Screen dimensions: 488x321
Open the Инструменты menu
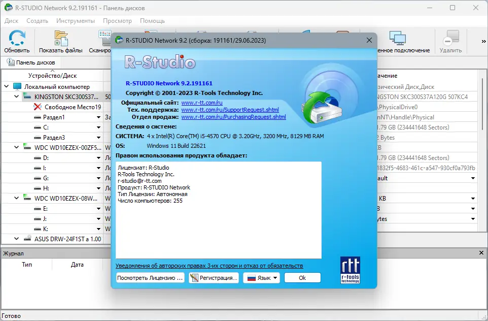pos(76,20)
